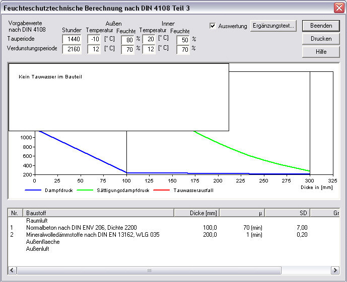Click the Drucken button
This screenshot has width=347, height=282.
pyautogui.click(x=321, y=39)
